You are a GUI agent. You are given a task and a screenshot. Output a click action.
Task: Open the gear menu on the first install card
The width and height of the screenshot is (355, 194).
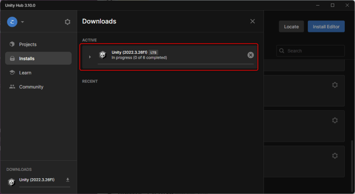coord(335,85)
